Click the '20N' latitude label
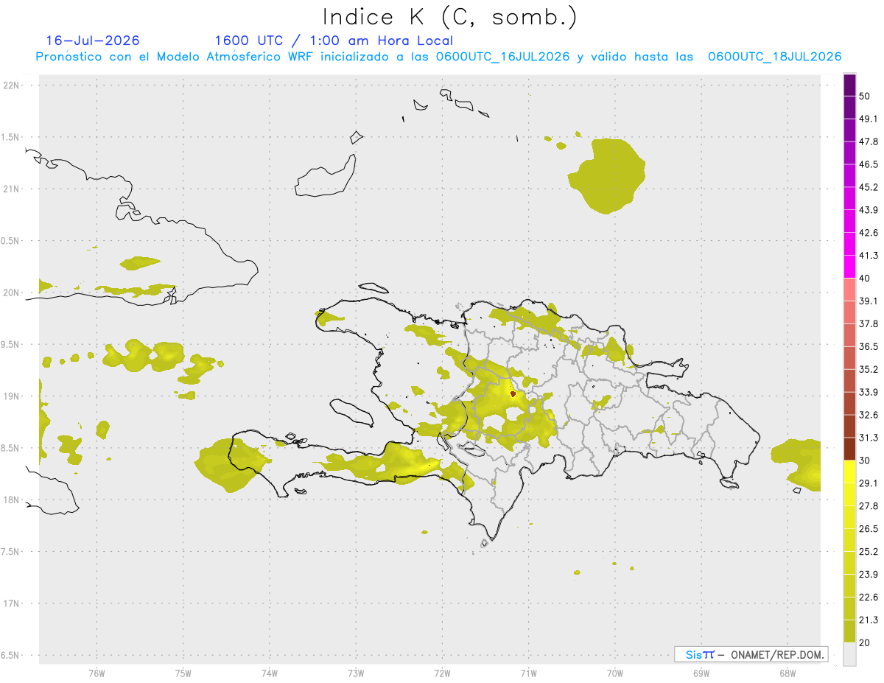884x683 pixels. point(12,293)
